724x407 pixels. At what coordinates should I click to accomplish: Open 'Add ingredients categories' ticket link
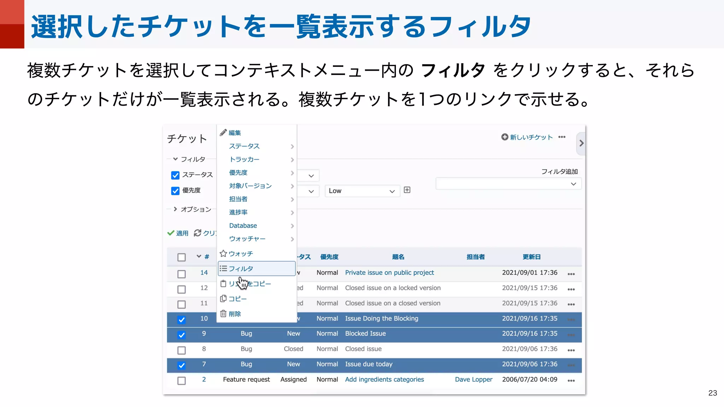pos(384,379)
